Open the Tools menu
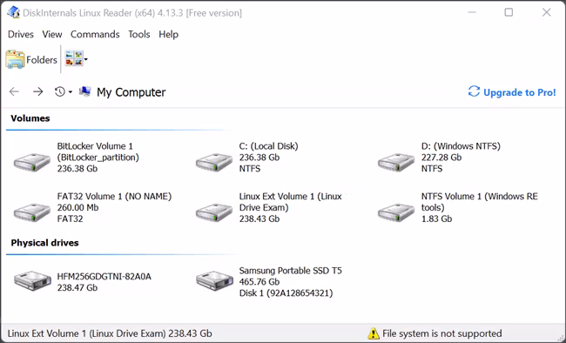This screenshot has height=343, width=566. 139,34
